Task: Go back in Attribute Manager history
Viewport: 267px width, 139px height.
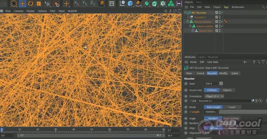Action: (x=245, y=62)
